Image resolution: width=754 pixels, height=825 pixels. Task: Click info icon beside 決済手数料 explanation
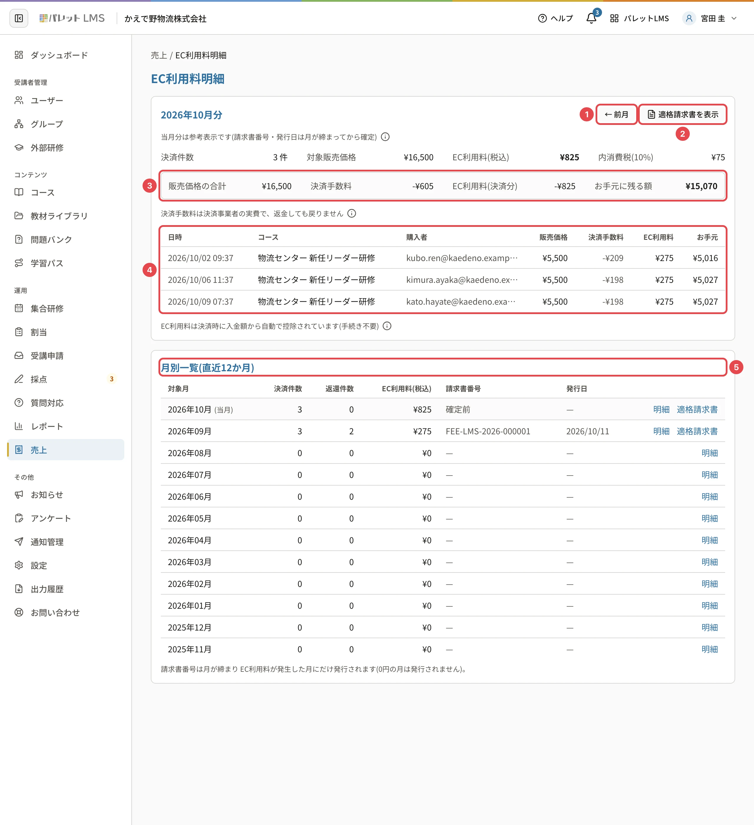[x=351, y=213]
